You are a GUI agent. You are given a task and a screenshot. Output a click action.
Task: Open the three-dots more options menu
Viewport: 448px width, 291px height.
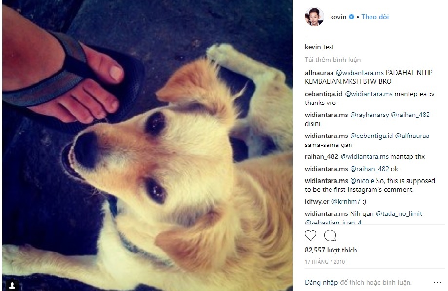click(437, 282)
